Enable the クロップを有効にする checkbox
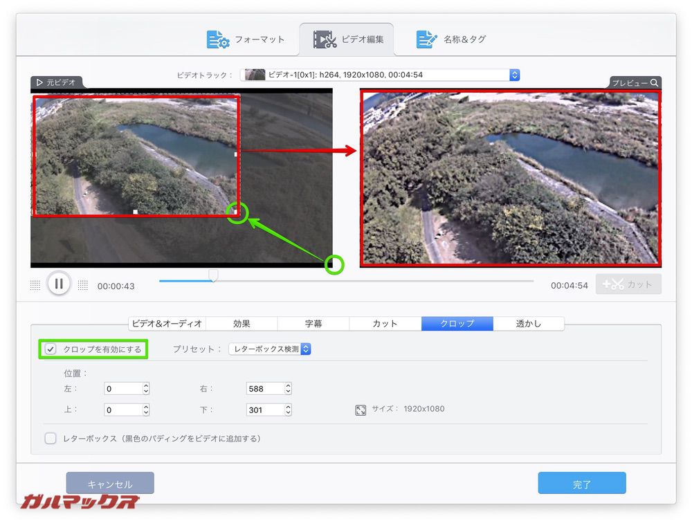 pyautogui.click(x=50, y=349)
